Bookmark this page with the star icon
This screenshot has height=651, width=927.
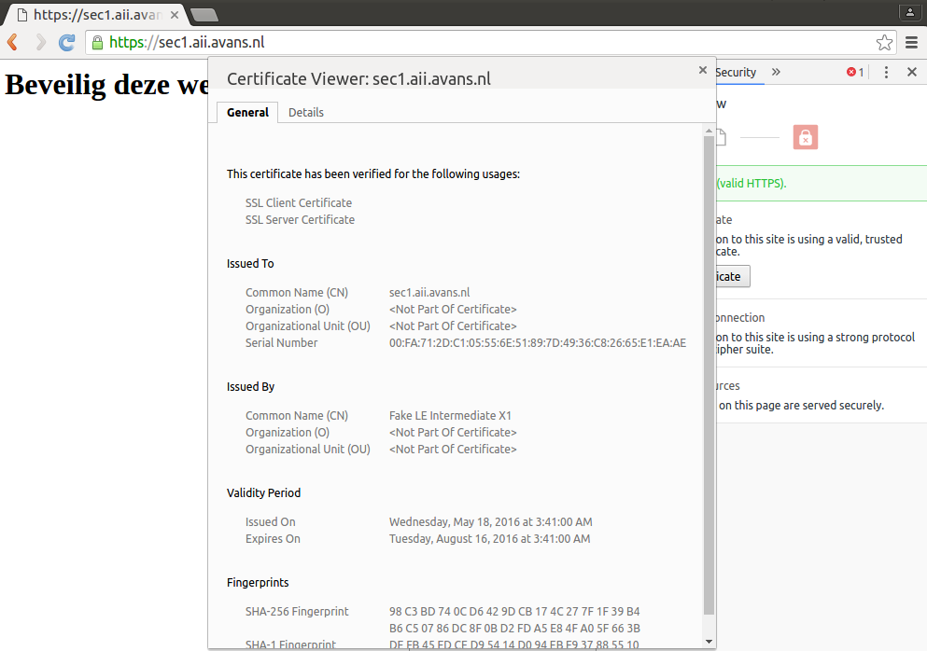click(884, 42)
